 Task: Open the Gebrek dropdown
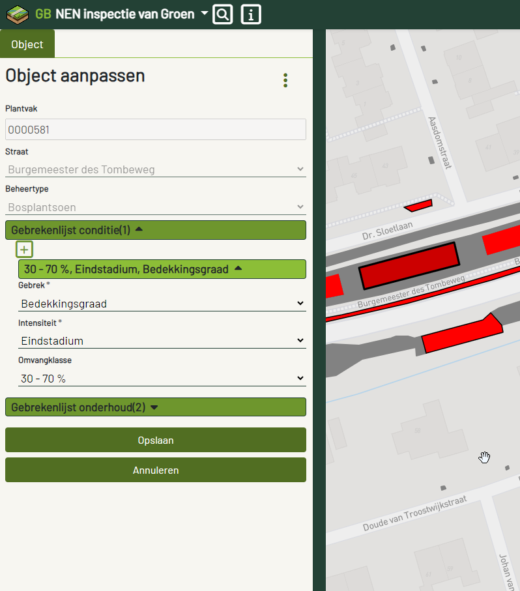pos(162,304)
